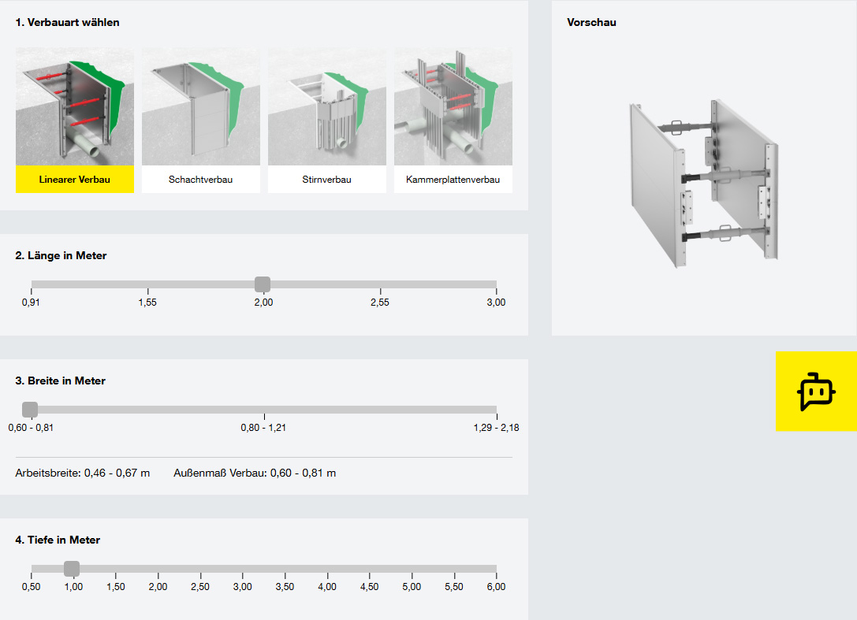The width and height of the screenshot is (857, 620).
Task: Pick the Stirnverbau illustration image
Action: pyautogui.click(x=327, y=106)
